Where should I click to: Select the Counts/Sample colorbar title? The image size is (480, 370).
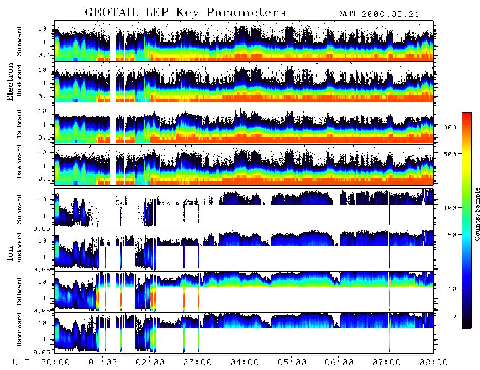[477, 214]
